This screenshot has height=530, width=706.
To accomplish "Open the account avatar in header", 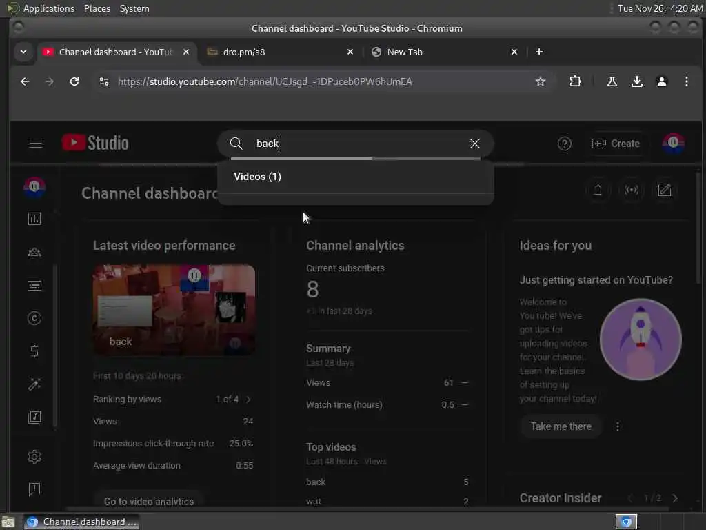I will pos(673,144).
